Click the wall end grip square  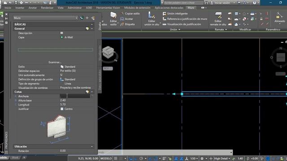point(182,94)
